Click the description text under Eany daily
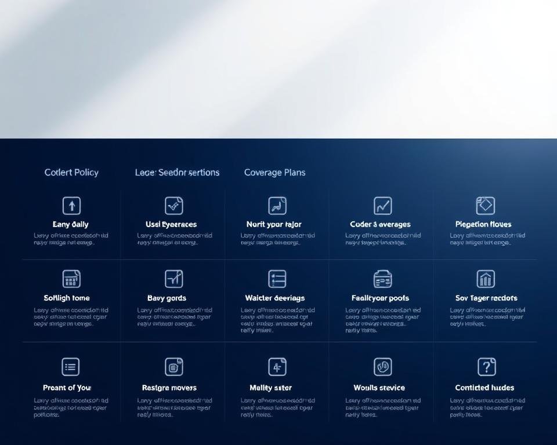Image resolution: width=557 pixels, height=445 pixels. coord(71,239)
